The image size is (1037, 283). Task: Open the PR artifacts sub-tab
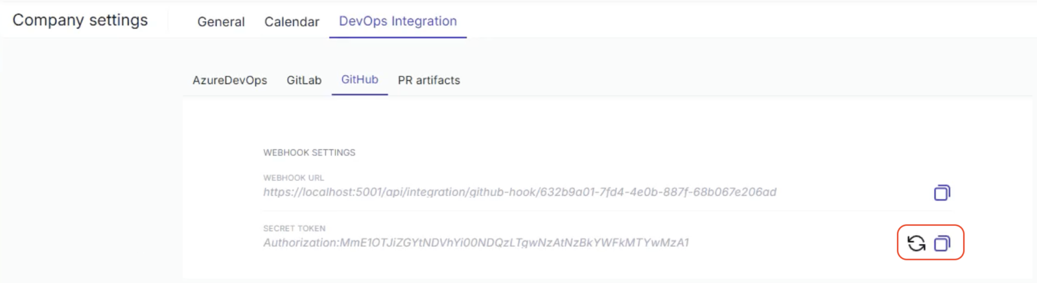click(x=428, y=80)
